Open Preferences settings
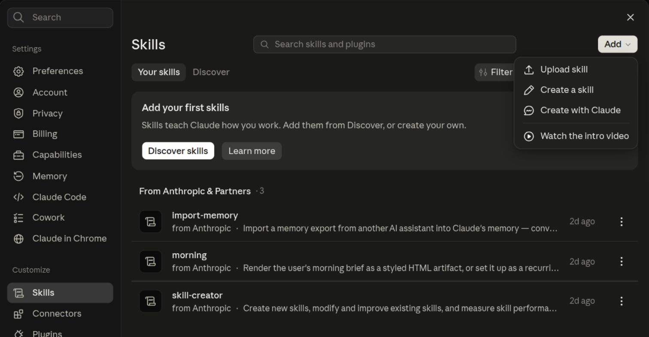Viewport: 649px width, 337px height. 60,71
